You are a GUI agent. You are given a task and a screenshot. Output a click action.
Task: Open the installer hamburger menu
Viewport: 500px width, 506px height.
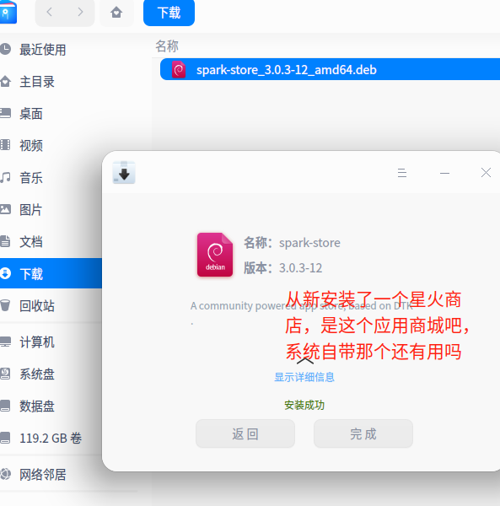[402, 173]
